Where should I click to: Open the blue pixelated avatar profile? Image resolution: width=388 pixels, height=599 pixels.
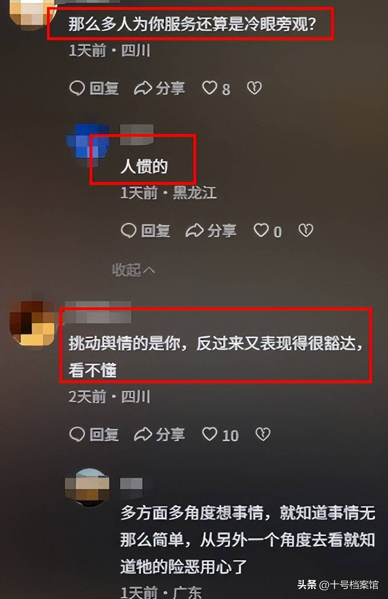[x=88, y=145]
